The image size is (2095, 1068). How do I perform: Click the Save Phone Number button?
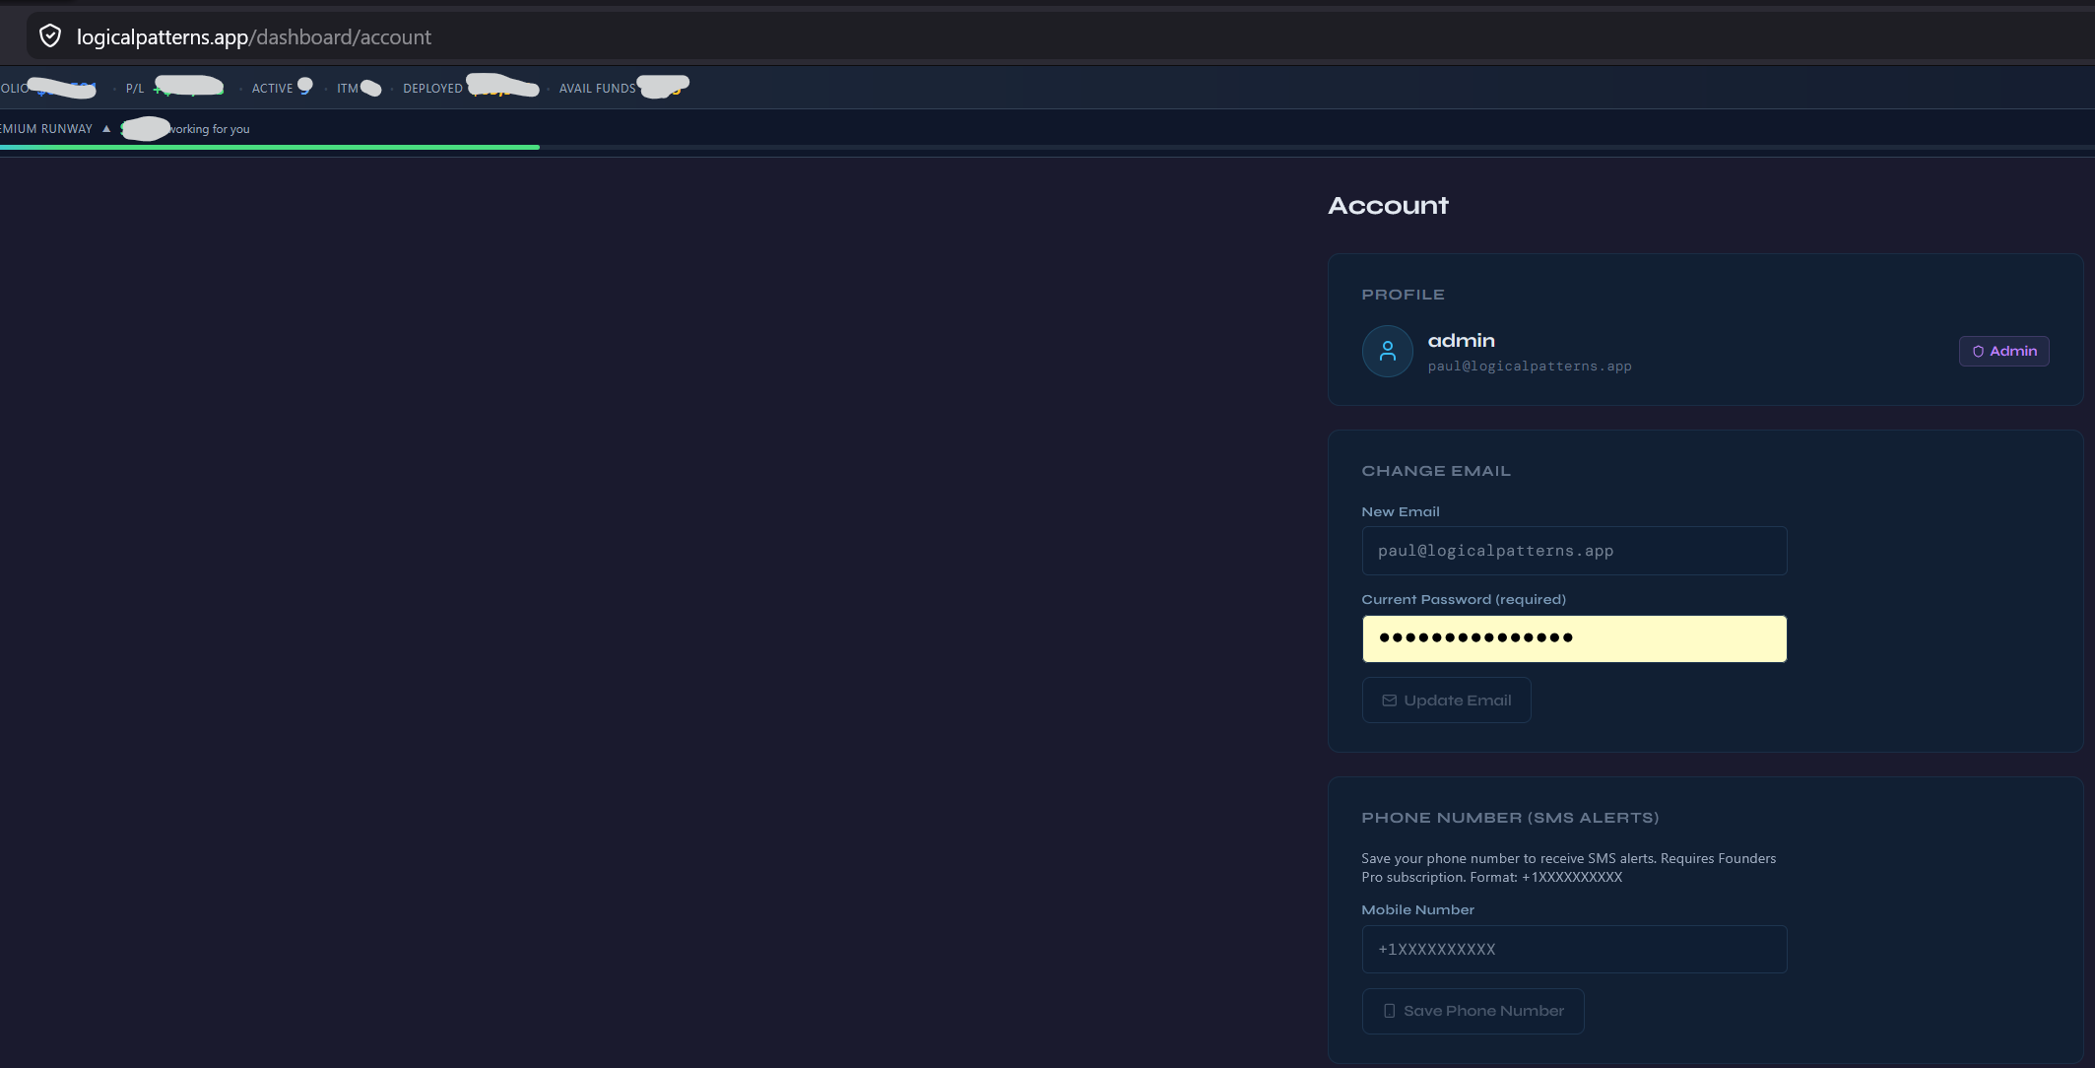[x=1473, y=1011]
